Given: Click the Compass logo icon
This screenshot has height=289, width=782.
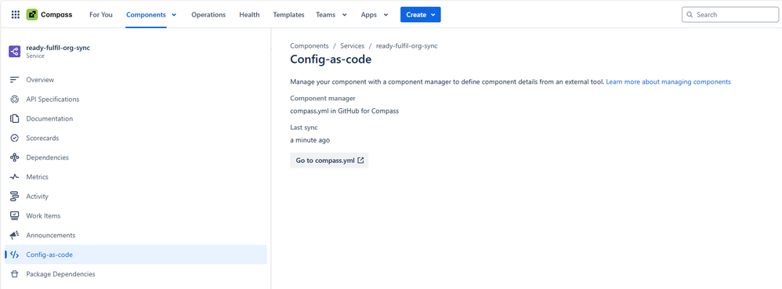Looking at the screenshot, I should coord(32,14).
